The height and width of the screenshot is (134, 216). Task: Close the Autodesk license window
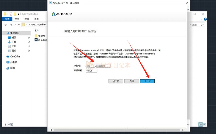(187, 3)
